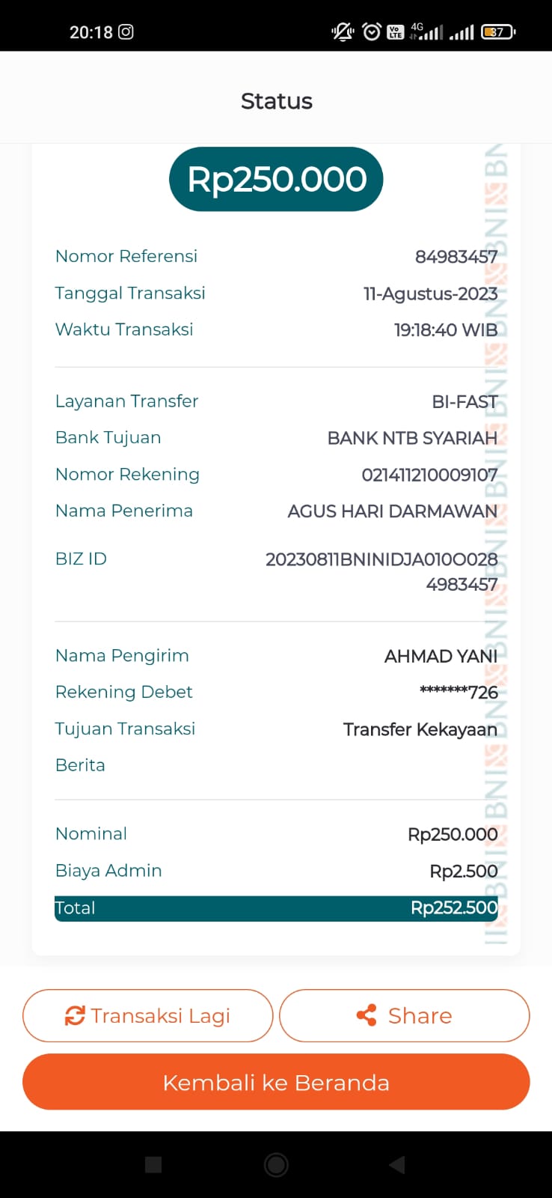Tap the Share icon
This screenshot has width=552, height=1198.
(x=367, y=1015)
